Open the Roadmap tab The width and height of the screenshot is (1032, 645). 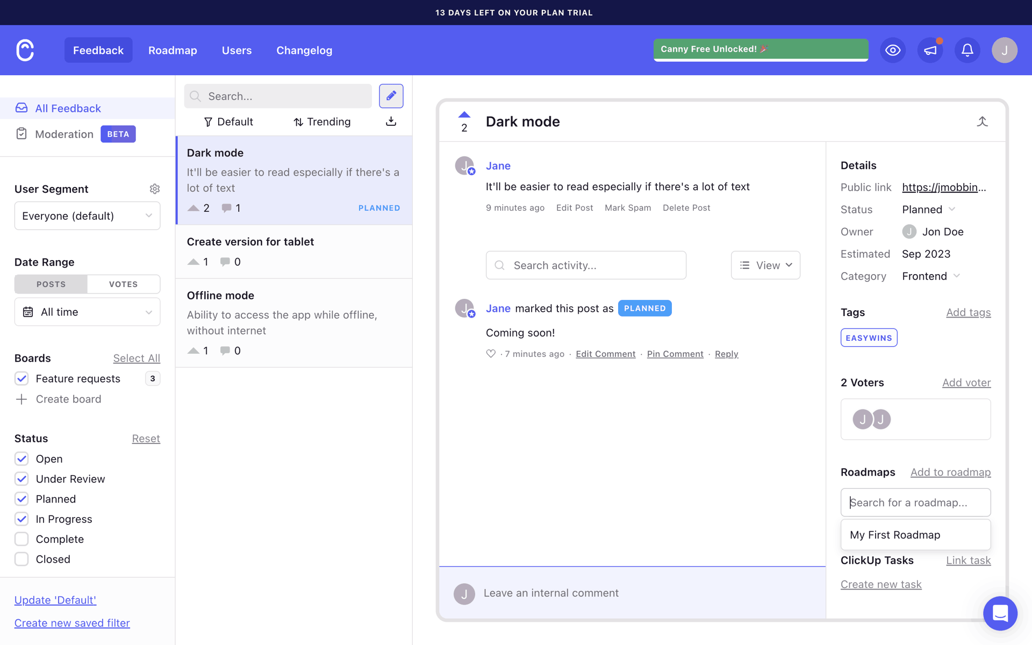pos(173,50)
